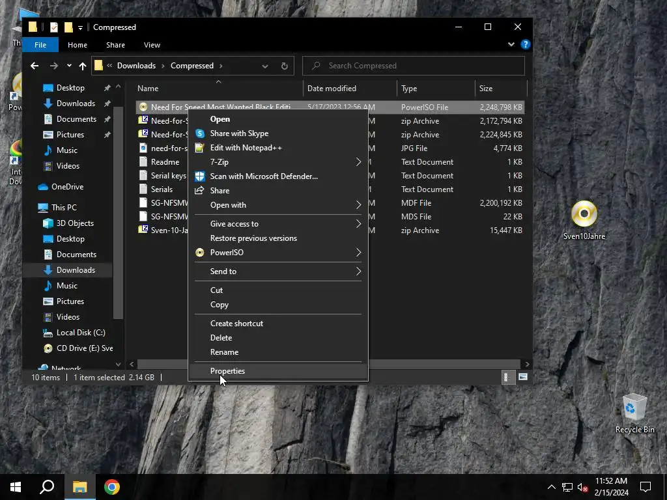
Task: Open the View ribbon tab
Action: 152,45
